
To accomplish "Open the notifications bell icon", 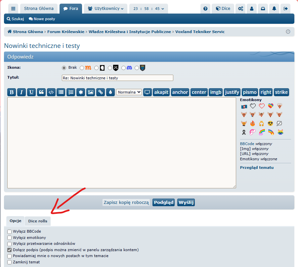I will coord(274,9).
